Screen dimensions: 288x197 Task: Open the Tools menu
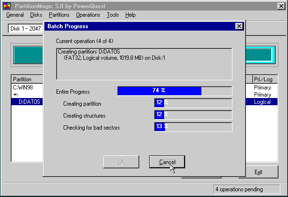click(x=113, y=15)
